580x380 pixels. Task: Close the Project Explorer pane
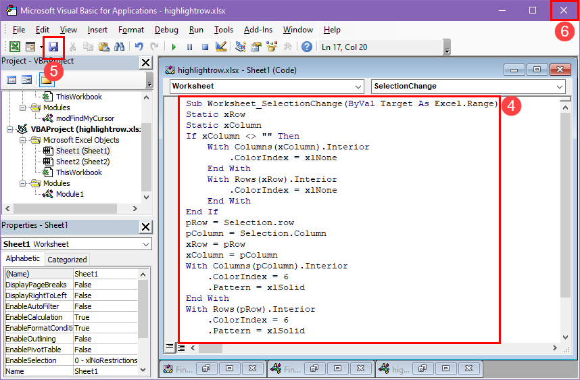[x=146, y=62]
